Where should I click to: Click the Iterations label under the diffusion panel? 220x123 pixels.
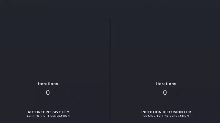[x=166, y=84]
